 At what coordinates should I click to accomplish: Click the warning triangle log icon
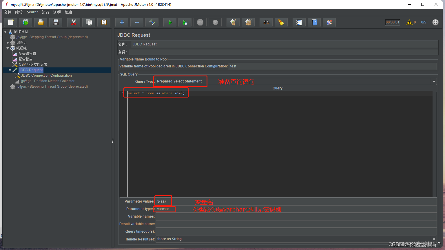[x=409, y=22]
